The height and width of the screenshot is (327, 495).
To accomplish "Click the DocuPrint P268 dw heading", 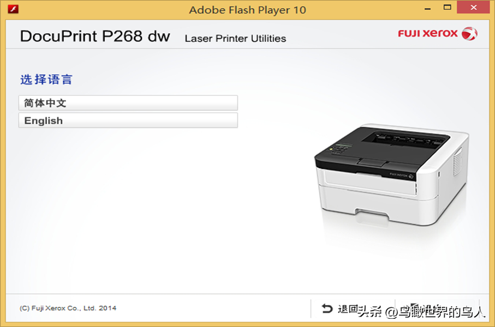I will tap(95, 37).
